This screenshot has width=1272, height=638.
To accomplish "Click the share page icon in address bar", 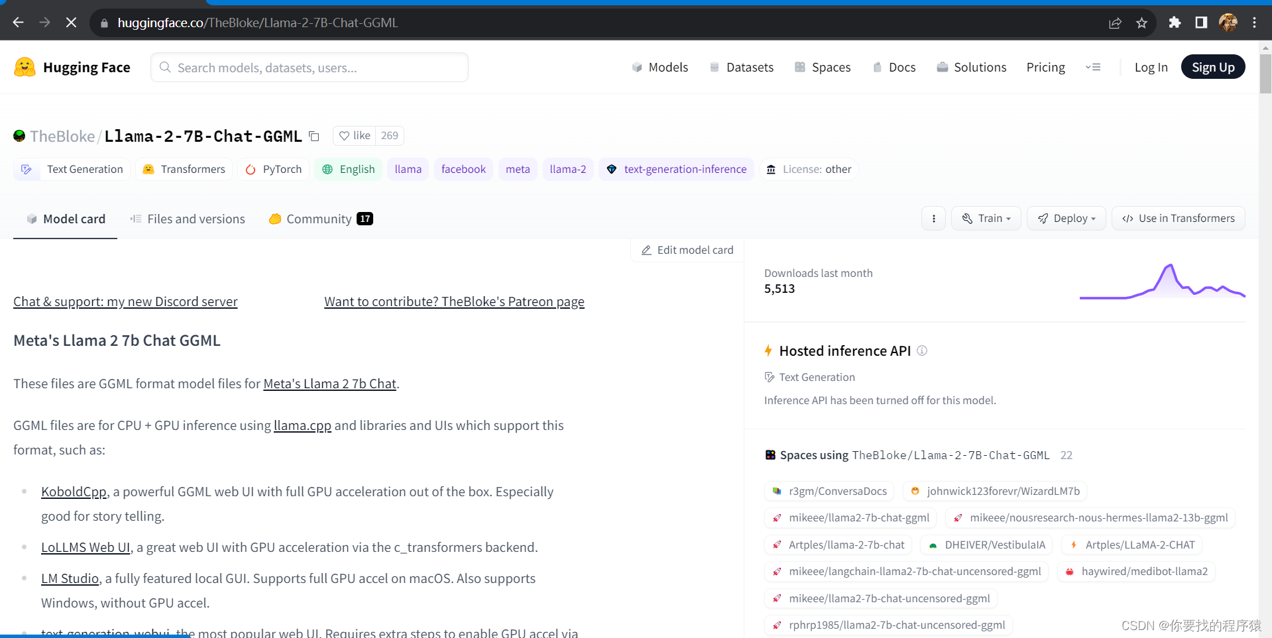I will point(1115,23).
